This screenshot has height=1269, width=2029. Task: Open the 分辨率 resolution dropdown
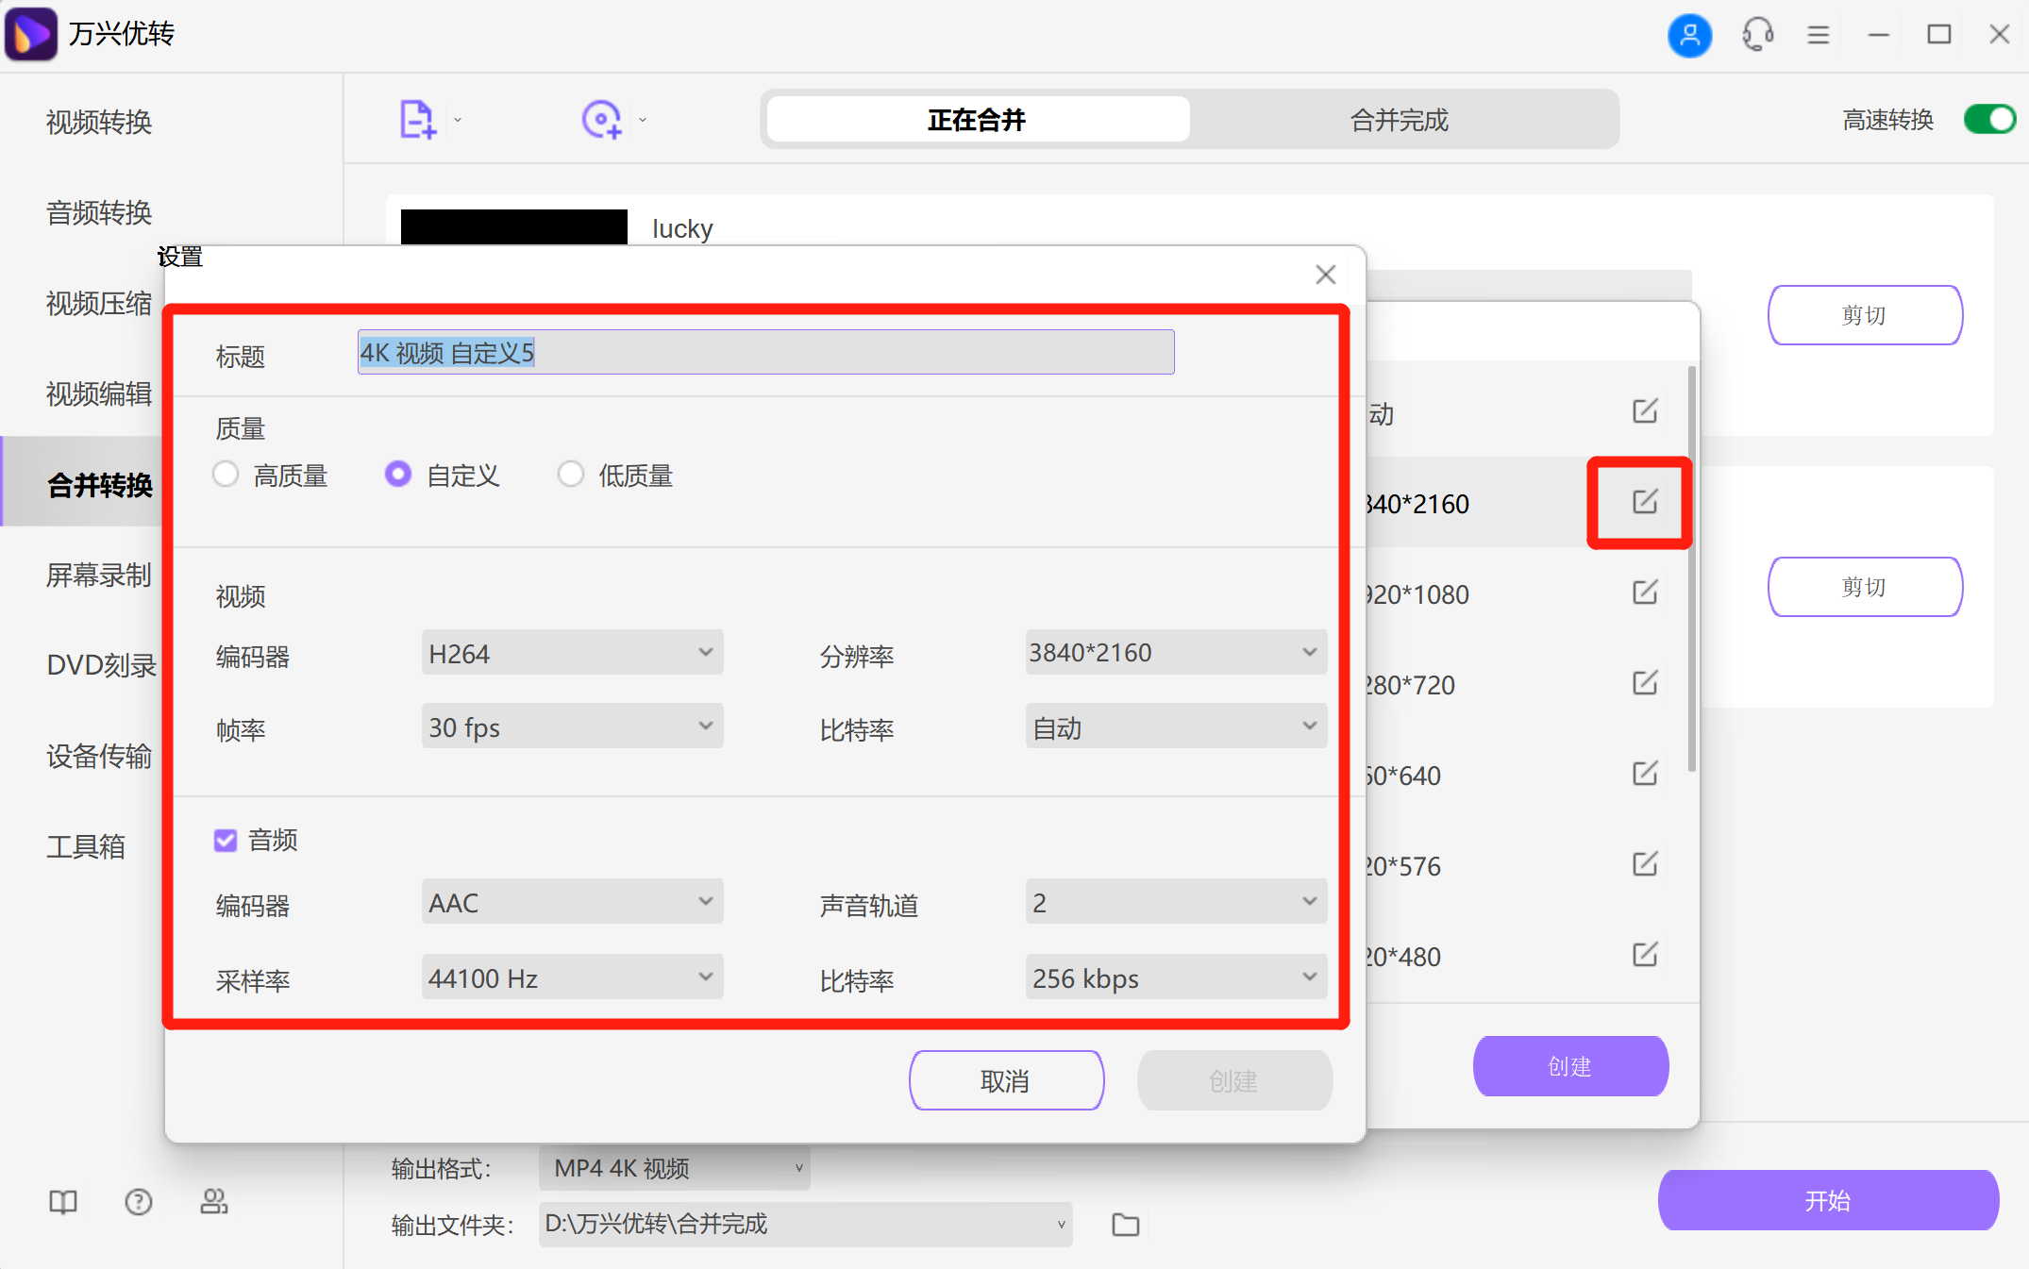[x=1175, y=652]
